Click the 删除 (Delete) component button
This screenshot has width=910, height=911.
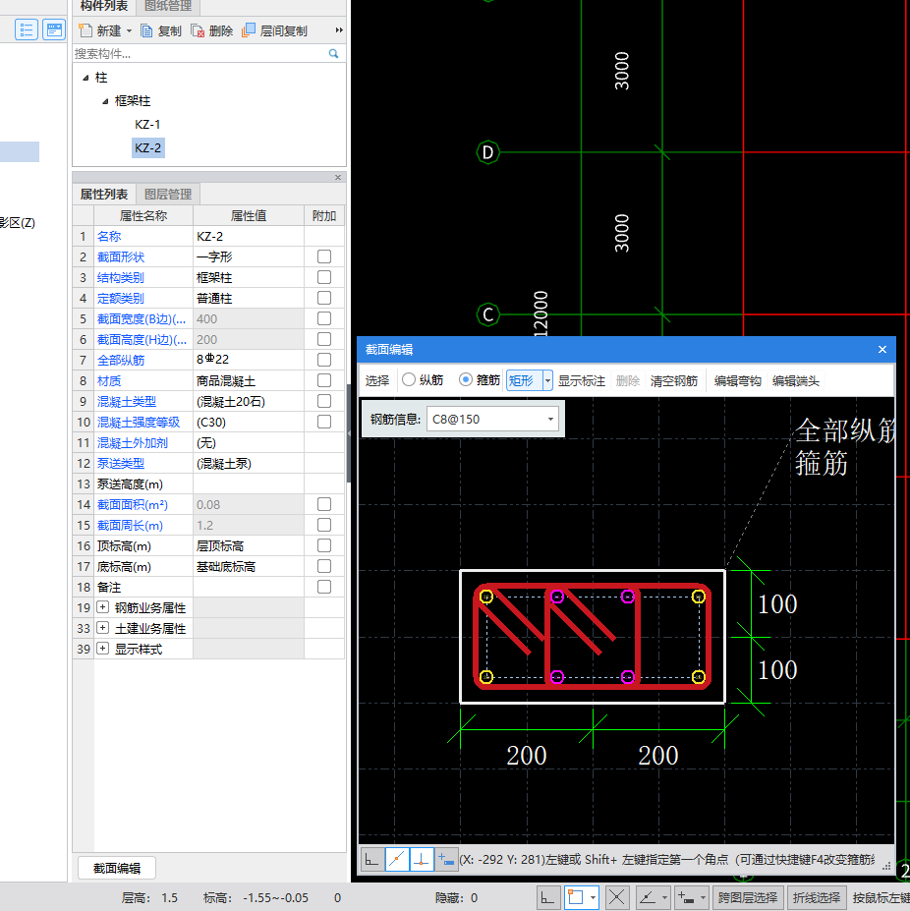(x=212, y=30)
